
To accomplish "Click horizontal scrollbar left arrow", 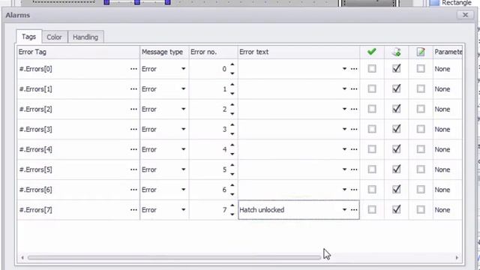I will click(22, 258).
